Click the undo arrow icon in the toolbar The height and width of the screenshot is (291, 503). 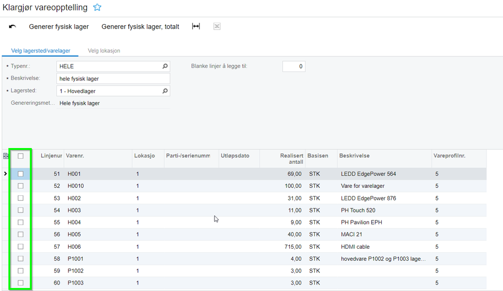pyautogui.click(x=13, y=27)
